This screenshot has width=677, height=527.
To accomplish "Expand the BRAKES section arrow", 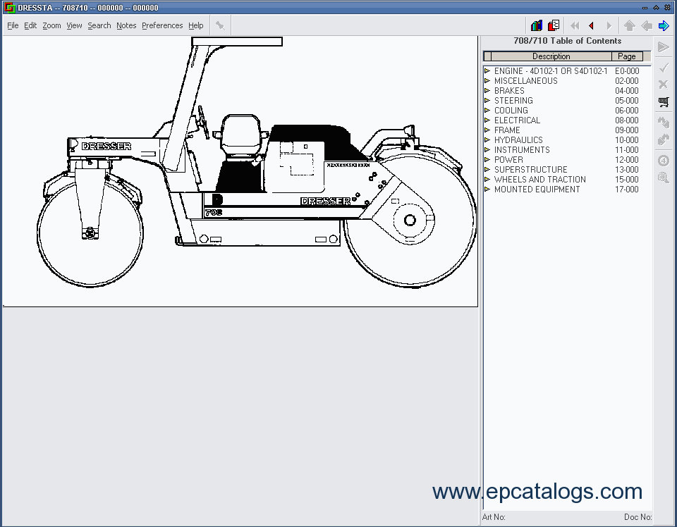I will click(487, 91).
